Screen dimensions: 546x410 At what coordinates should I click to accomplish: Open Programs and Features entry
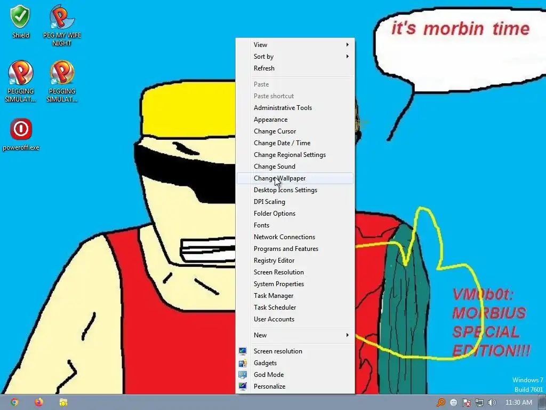tap(295, 249)
